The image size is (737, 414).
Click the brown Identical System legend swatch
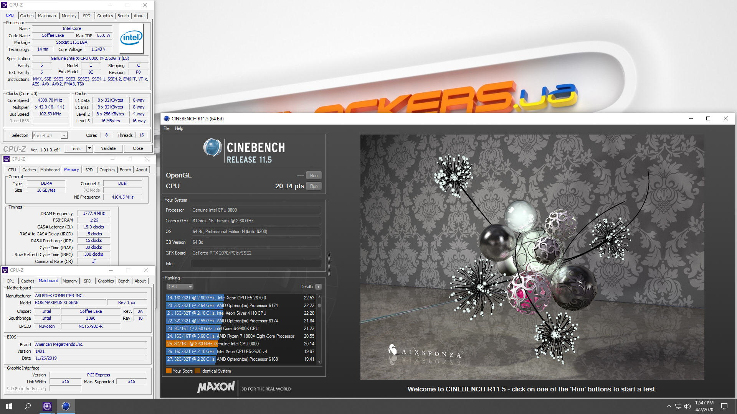197,371
